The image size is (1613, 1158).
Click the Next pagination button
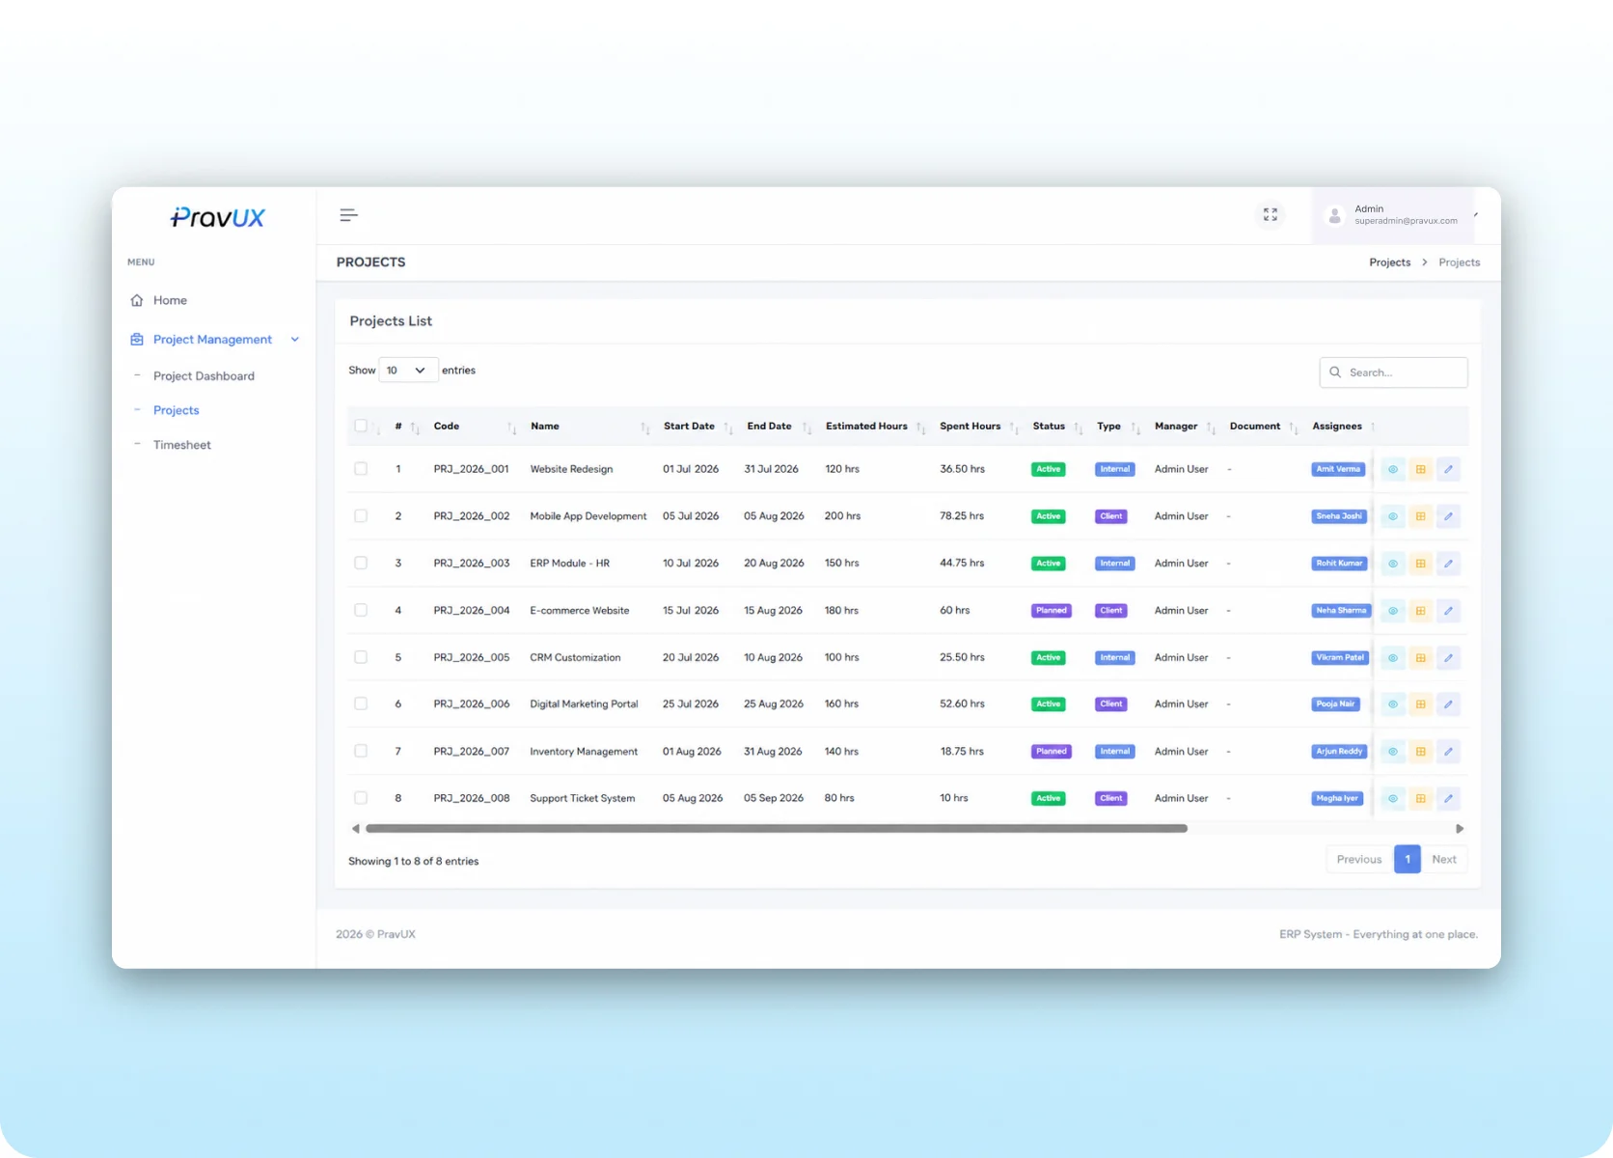[x=1444, y=859]
